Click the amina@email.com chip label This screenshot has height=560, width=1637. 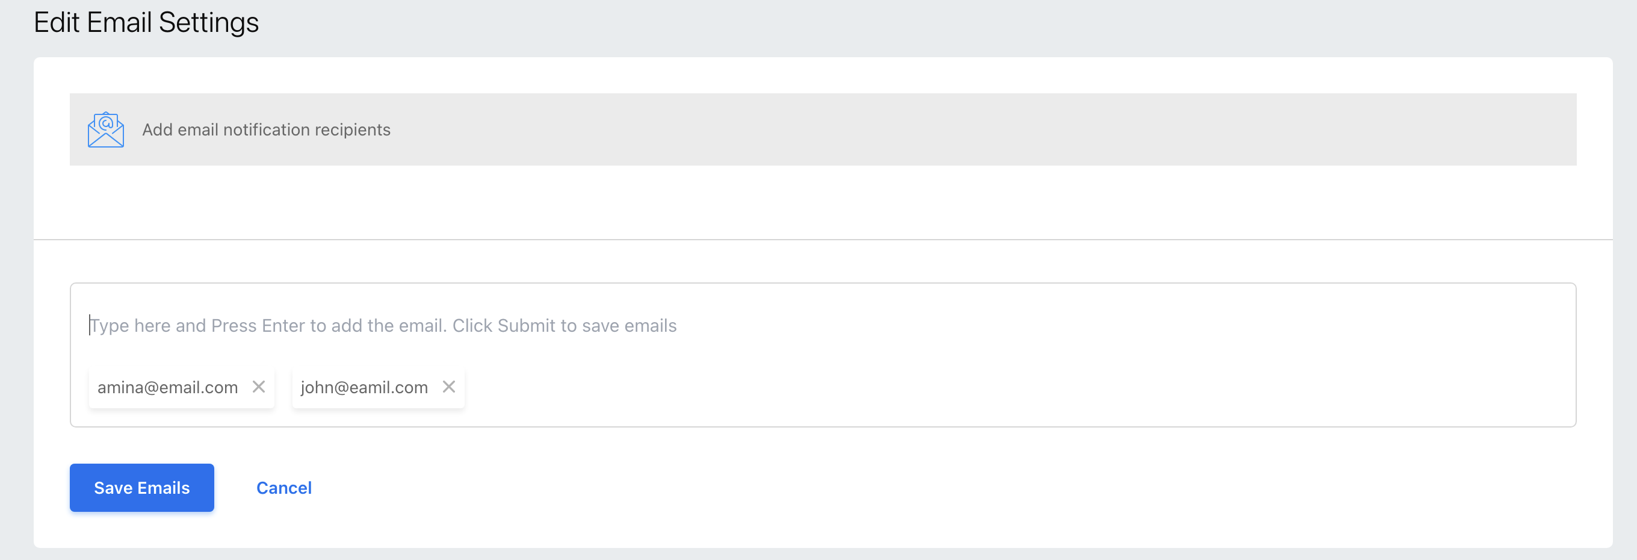168,387
